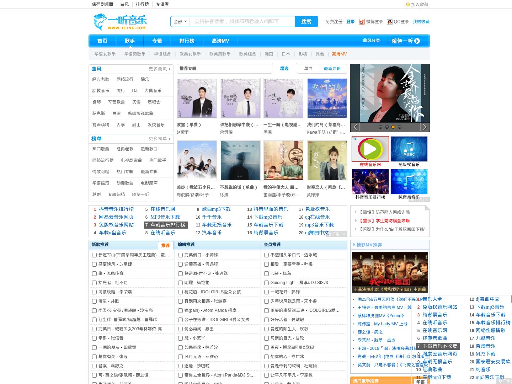512x384 pixels.
Task: Open 蔡徐坤洗脑MV《Young》 link
Action: point(381,316)
